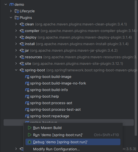Expand the Lifecycle node

pos(11,11)
